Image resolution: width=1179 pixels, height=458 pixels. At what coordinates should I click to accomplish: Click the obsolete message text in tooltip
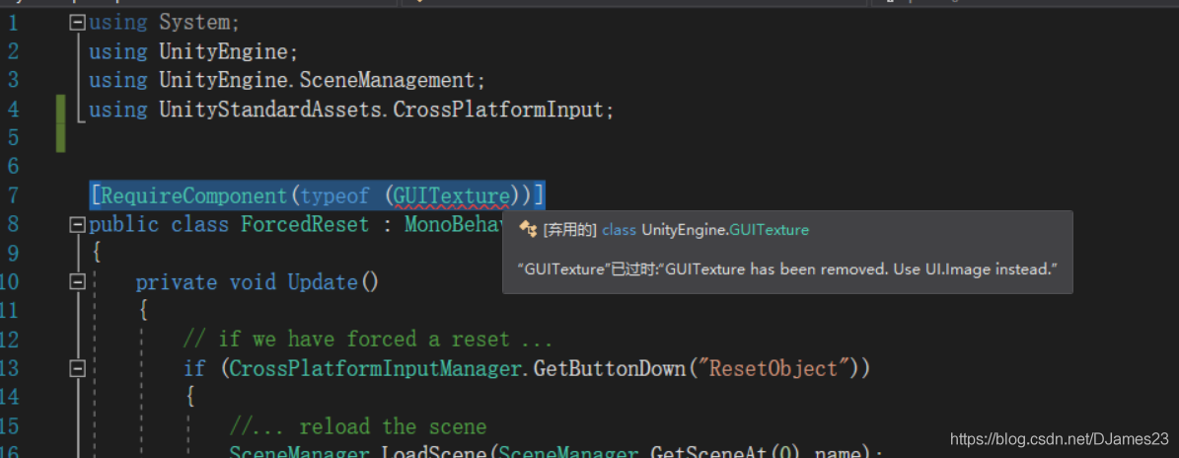pyautogui.click(x=788, y=268)
